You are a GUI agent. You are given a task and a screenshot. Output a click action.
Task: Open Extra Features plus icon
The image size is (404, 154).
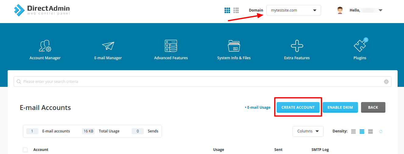click(x=297, y=46)
